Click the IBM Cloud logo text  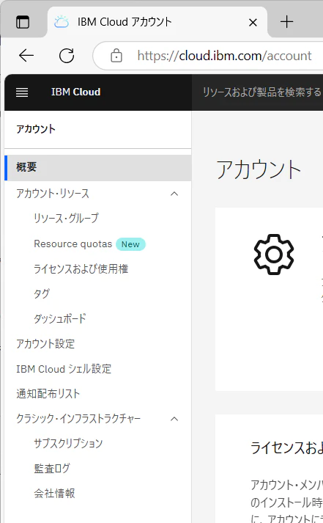tap(76, 92)
